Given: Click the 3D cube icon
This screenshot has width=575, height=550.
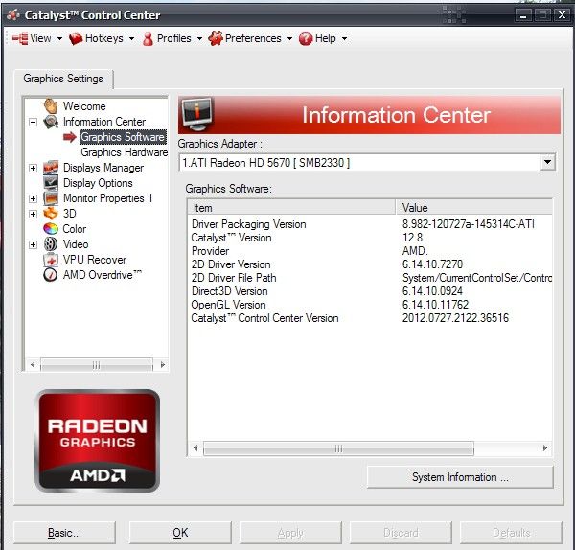Looking at the screenshot, I should (51, 214).
